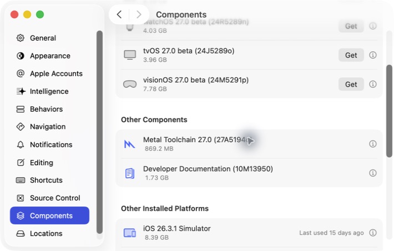Image resolution: width=394 pixels, height=251 pixels.
Task: Show info for Metal Toolchain 27.0
Action: (373, 144)
